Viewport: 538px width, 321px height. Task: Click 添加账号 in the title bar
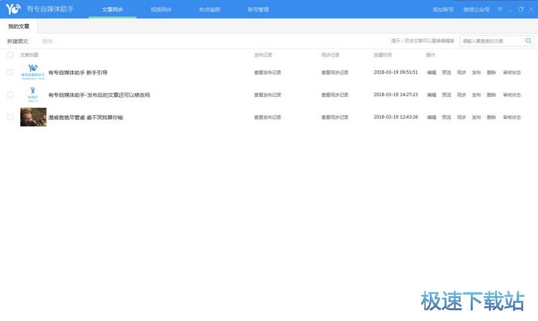443,10
